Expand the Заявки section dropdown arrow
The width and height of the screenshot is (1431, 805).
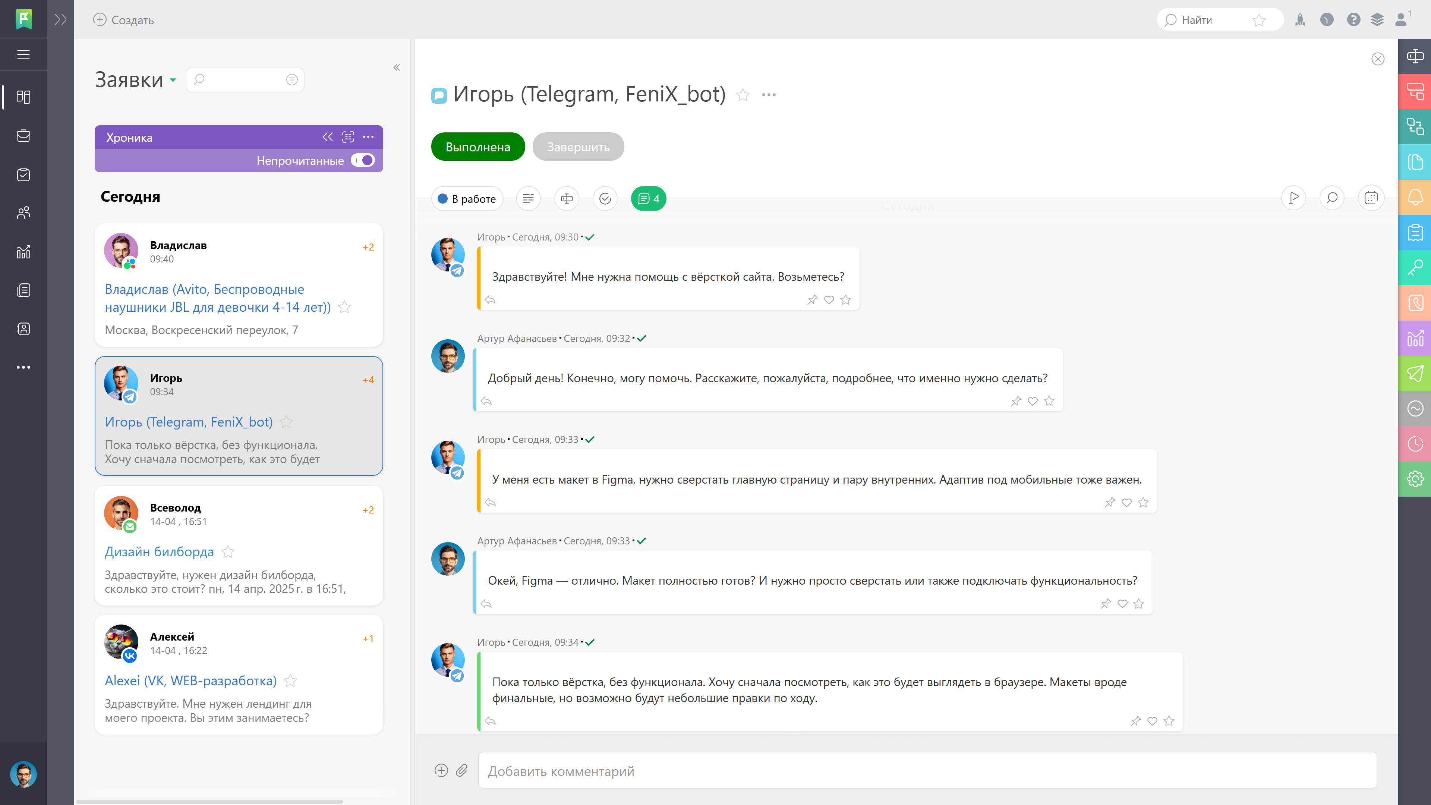tap(173, 80)
